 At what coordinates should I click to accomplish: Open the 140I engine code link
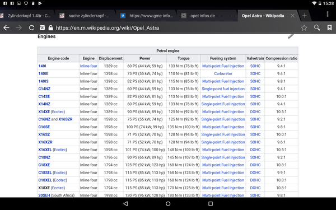point(42,66)
